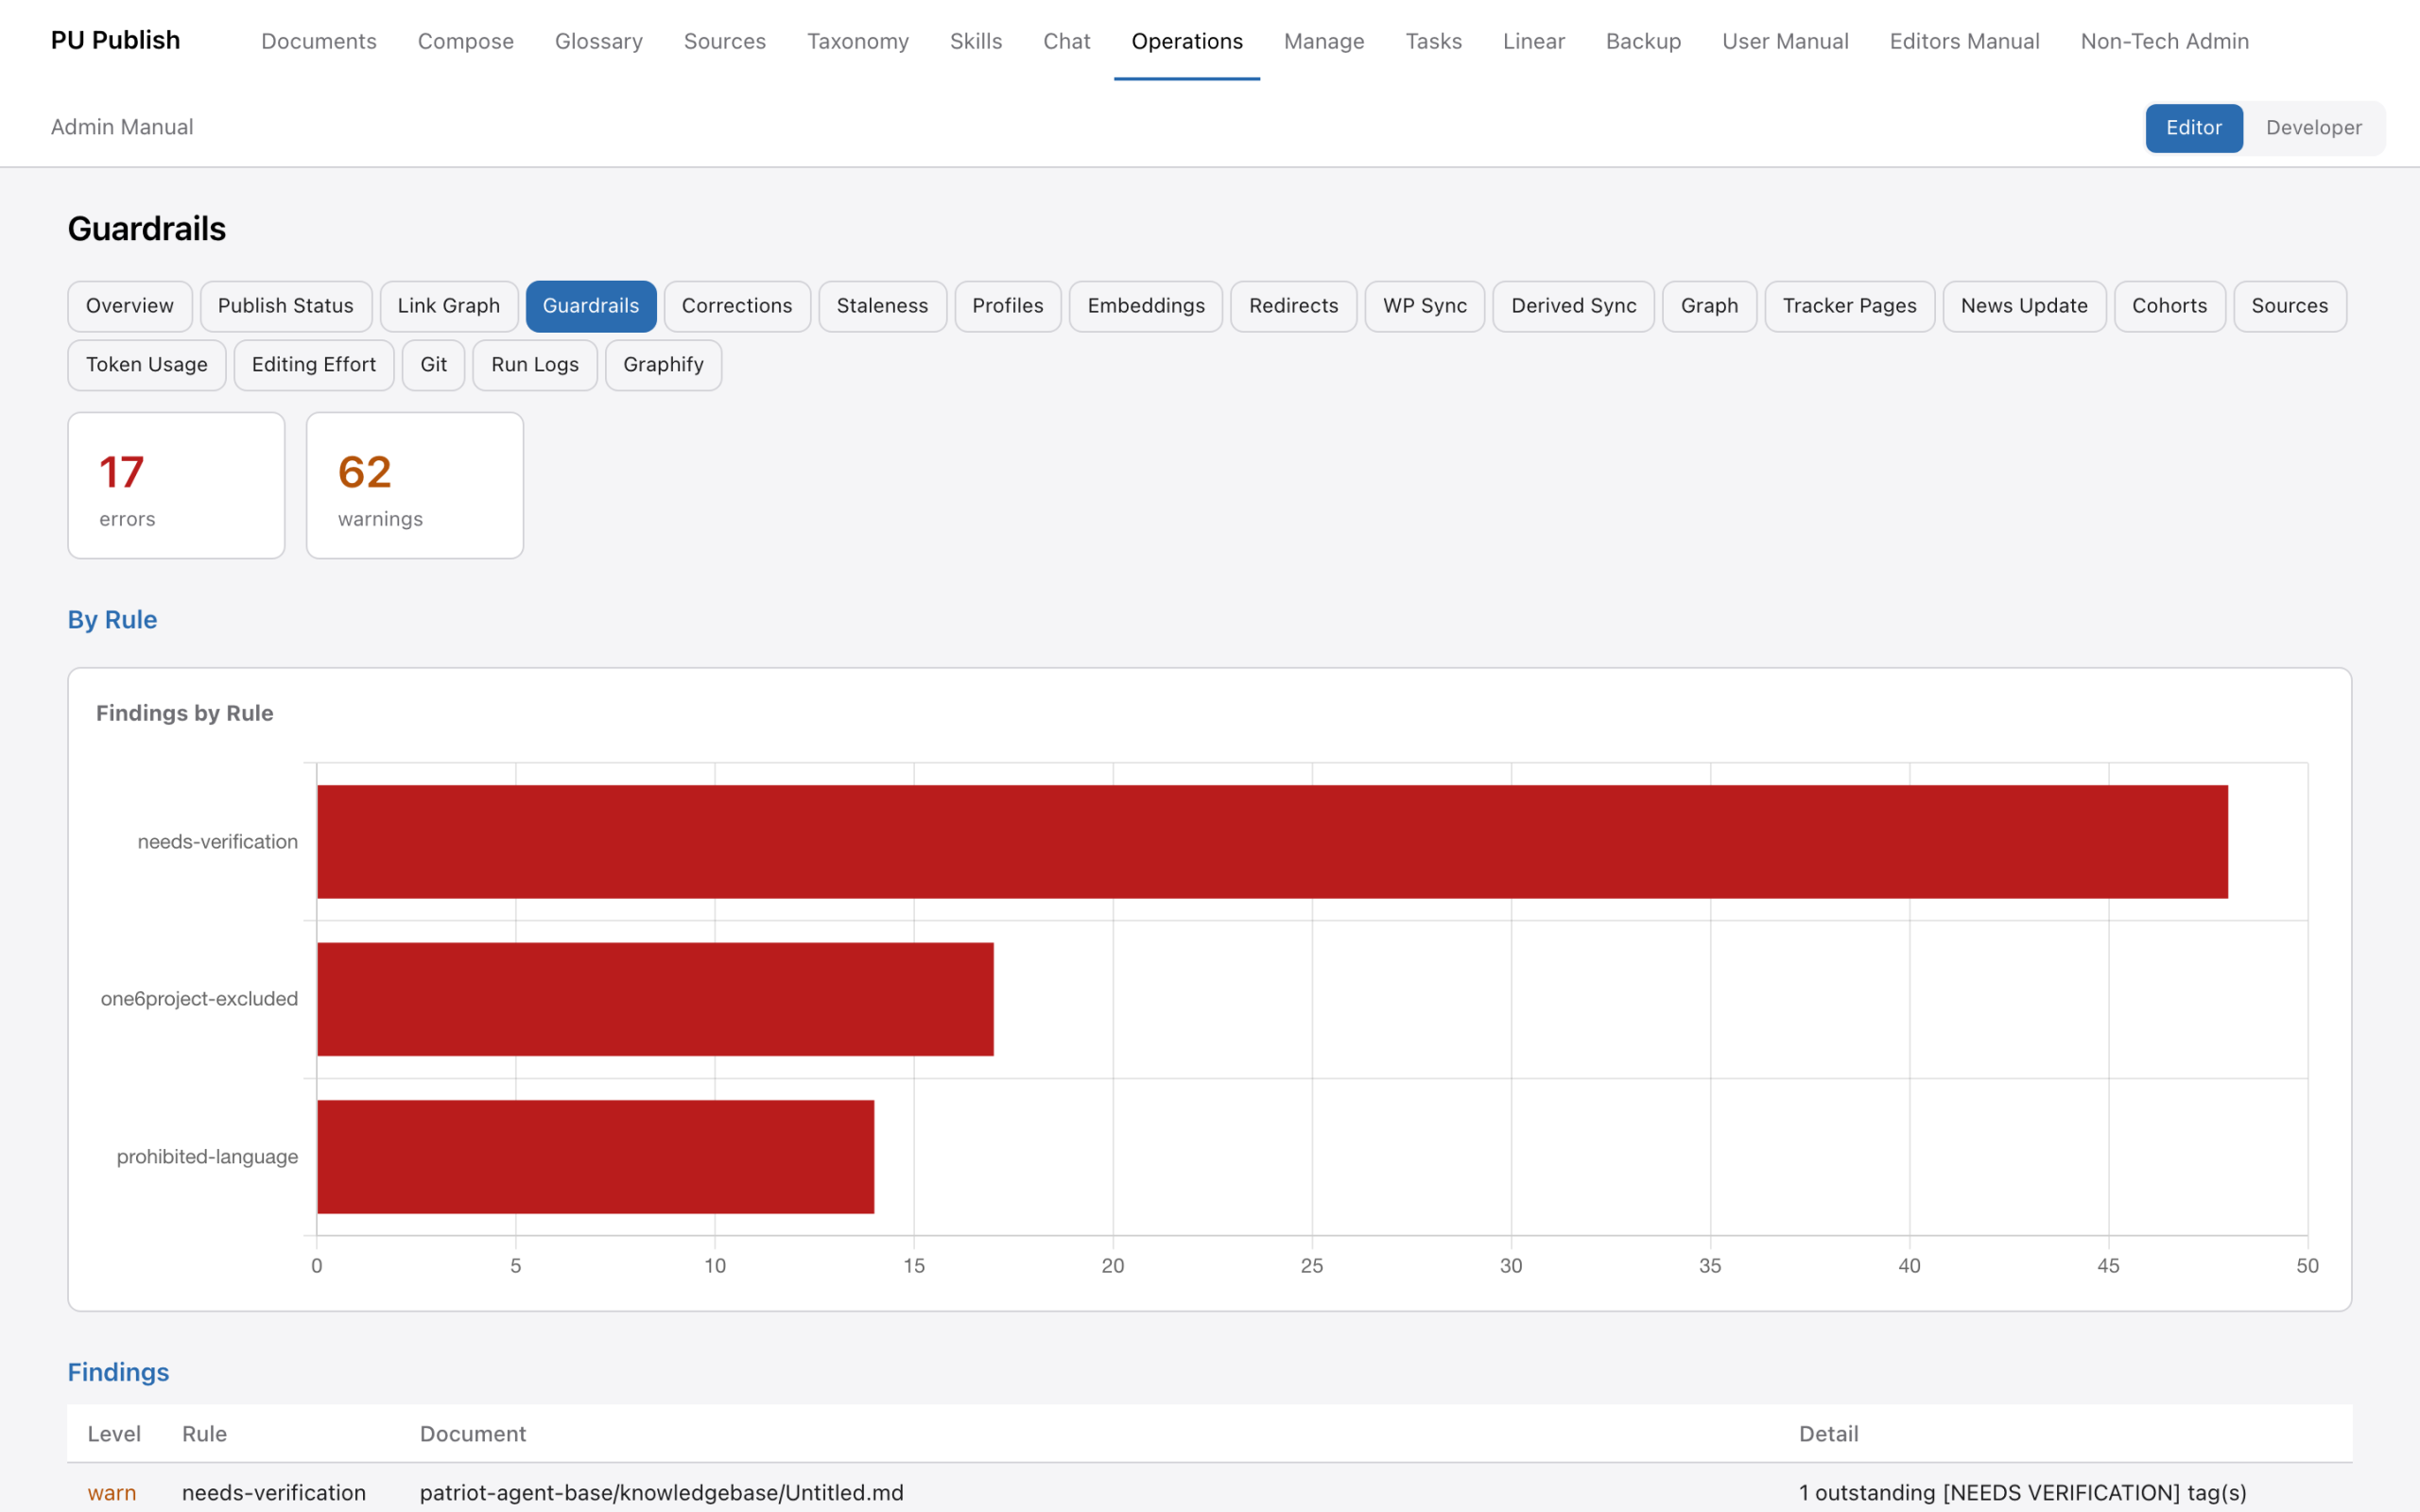This screenshot has width=2420, height=1512.
Task: Open the Git tab
Action: 434,365
